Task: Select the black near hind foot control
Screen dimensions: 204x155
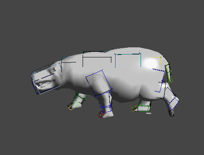Action: pyautogui.click(x=171, y=113)
